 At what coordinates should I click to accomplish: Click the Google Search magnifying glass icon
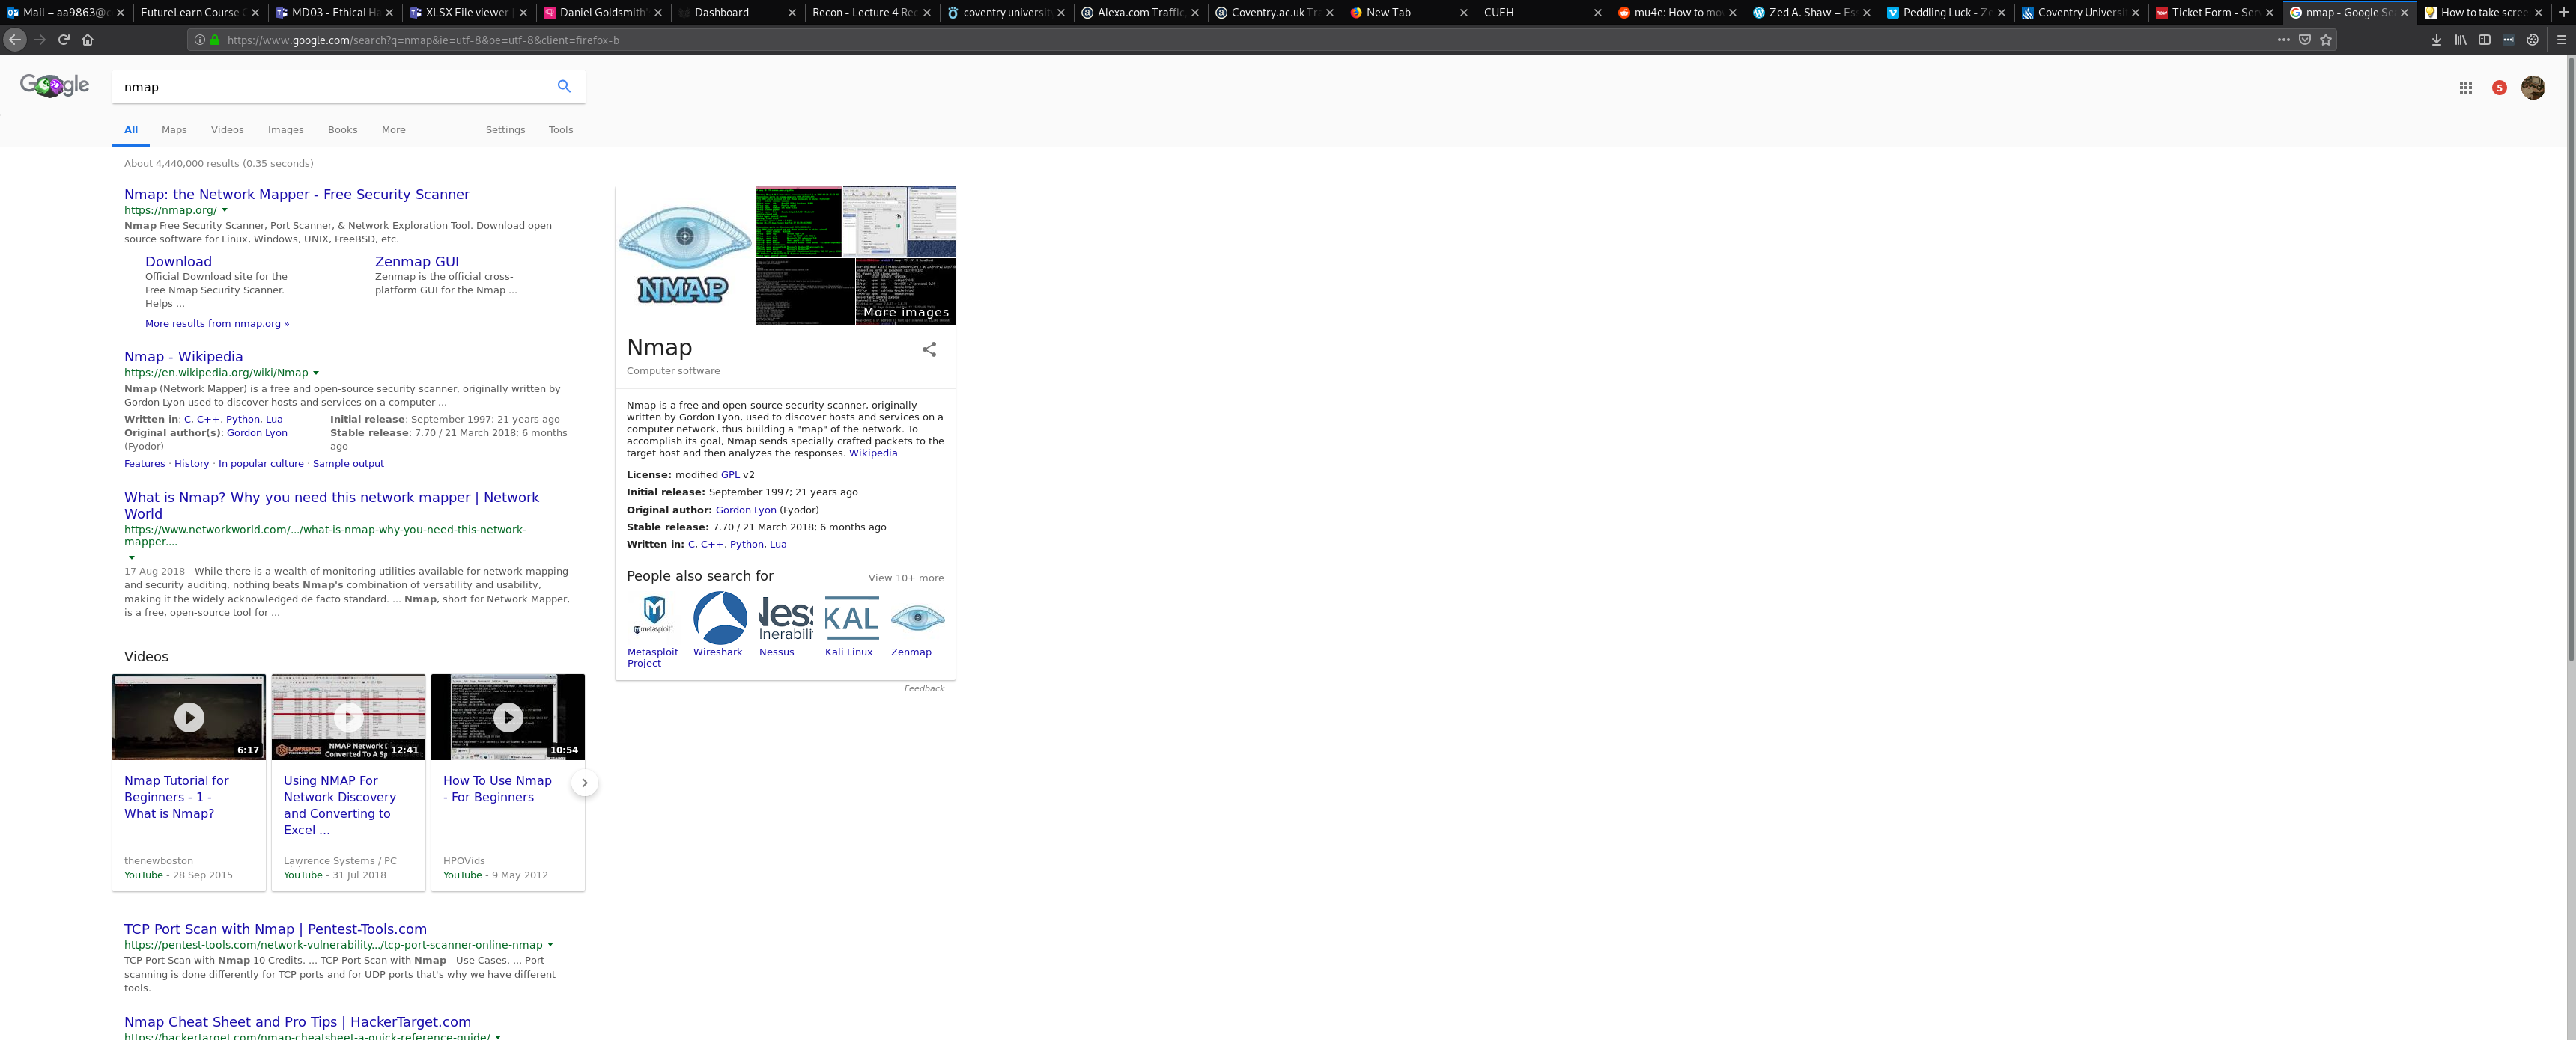(x=565, y=85)
